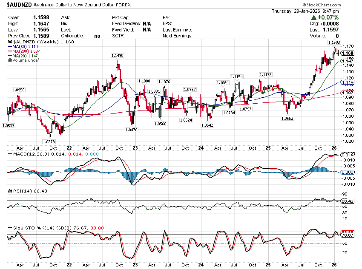Click the candlestick icon beside $AUDNZD (Weekly)
Viewport: 362px width, 269px height.
point(10,42)
